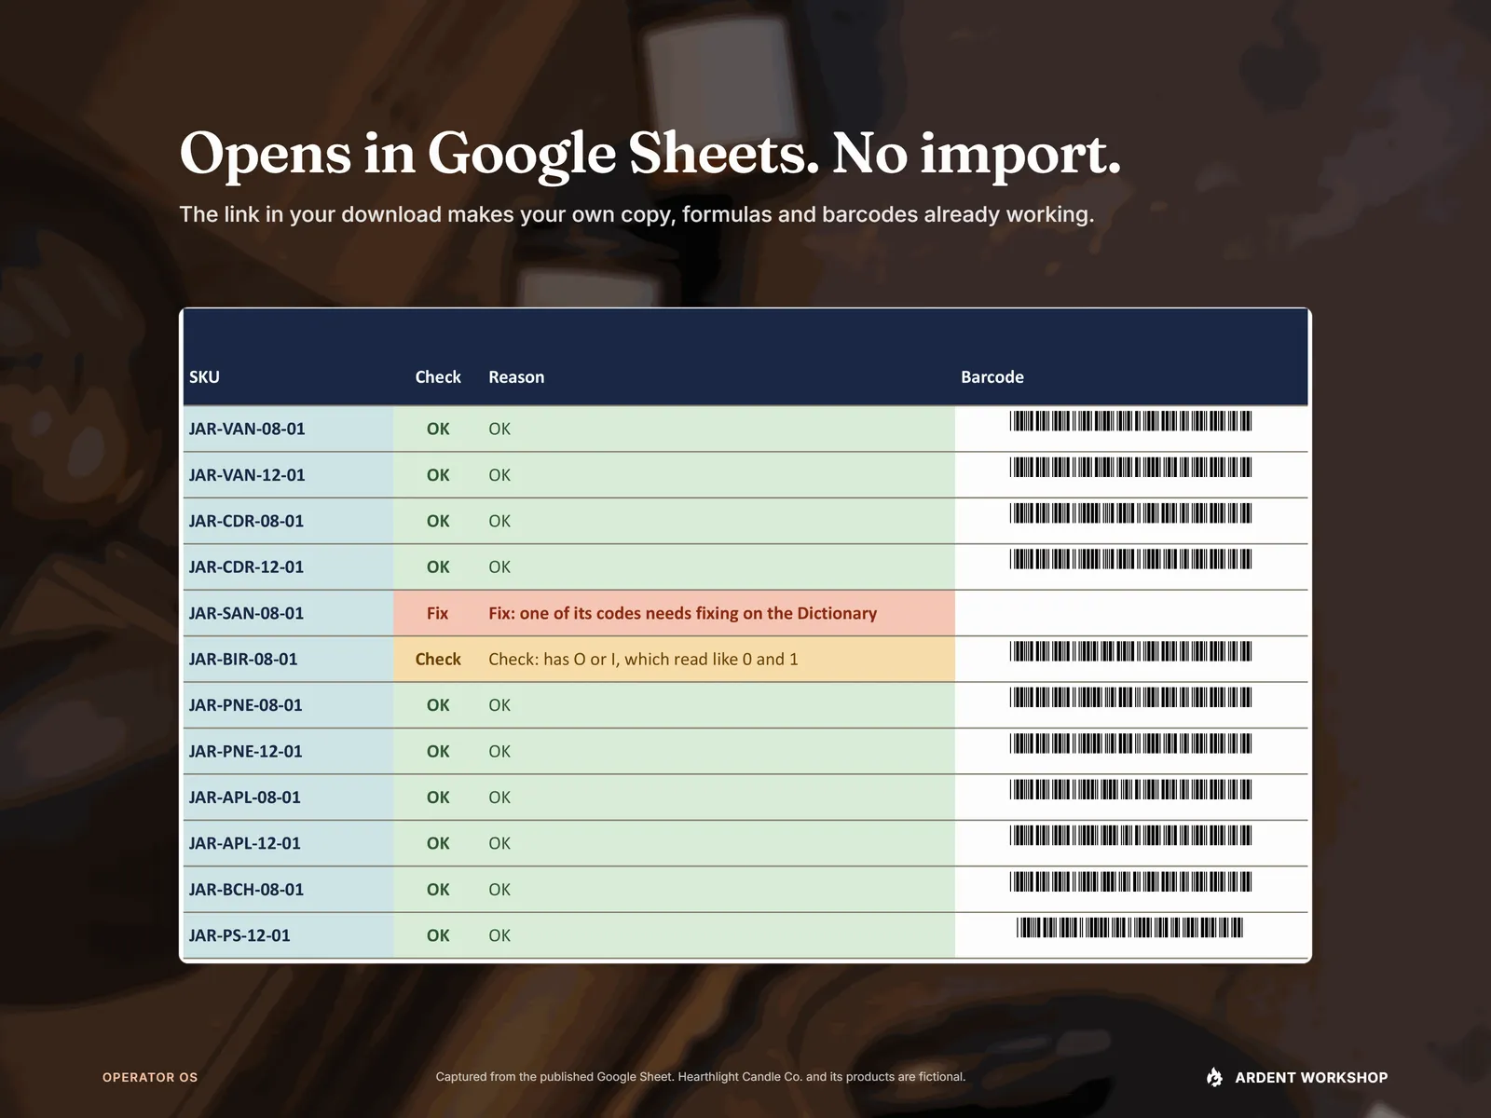Click the barcode image for JAR-APL-12-01

click(1130, 836)
